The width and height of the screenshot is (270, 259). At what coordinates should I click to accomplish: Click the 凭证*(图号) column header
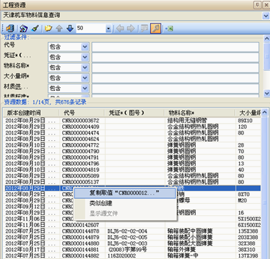click(134, 113)
